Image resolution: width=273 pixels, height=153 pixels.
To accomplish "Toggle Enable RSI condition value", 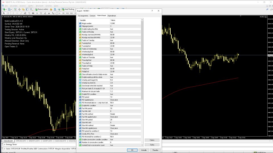I will tap(125, 94).
